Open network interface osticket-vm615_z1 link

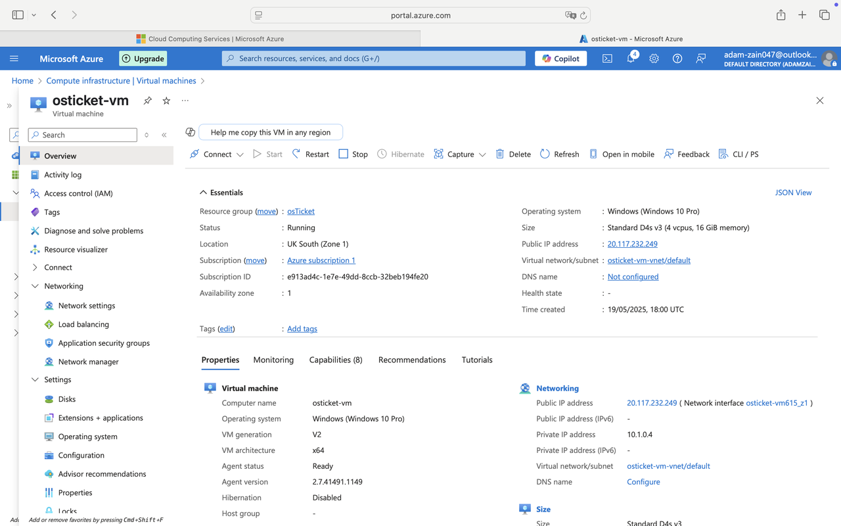point(777,403)
